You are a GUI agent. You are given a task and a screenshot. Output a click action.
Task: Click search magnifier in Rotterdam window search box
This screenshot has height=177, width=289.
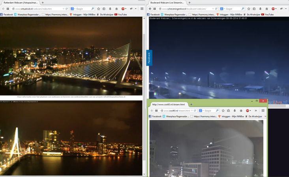92,9
